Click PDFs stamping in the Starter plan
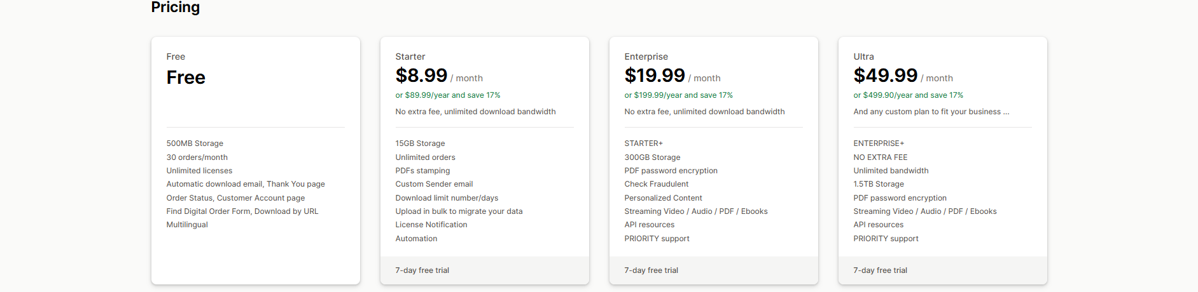Screen dimensions: 1198x292 coord(422,171)
